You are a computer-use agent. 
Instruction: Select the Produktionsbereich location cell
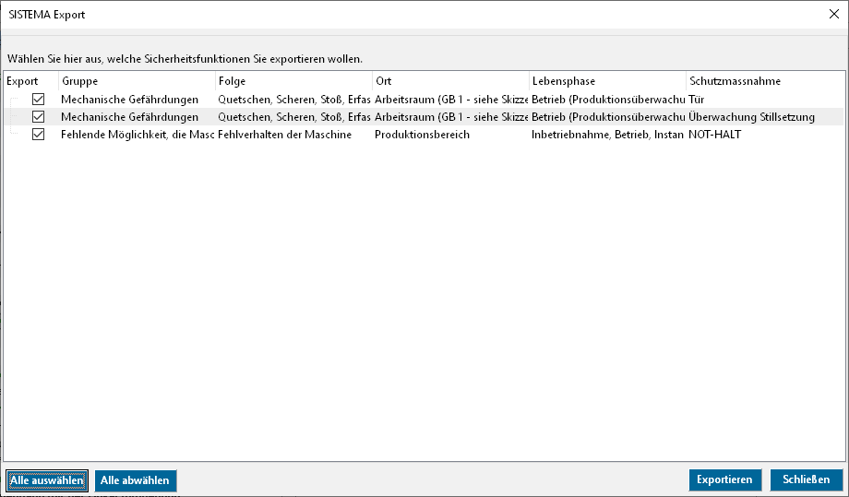pyautogui.click(x=422, y=135)
